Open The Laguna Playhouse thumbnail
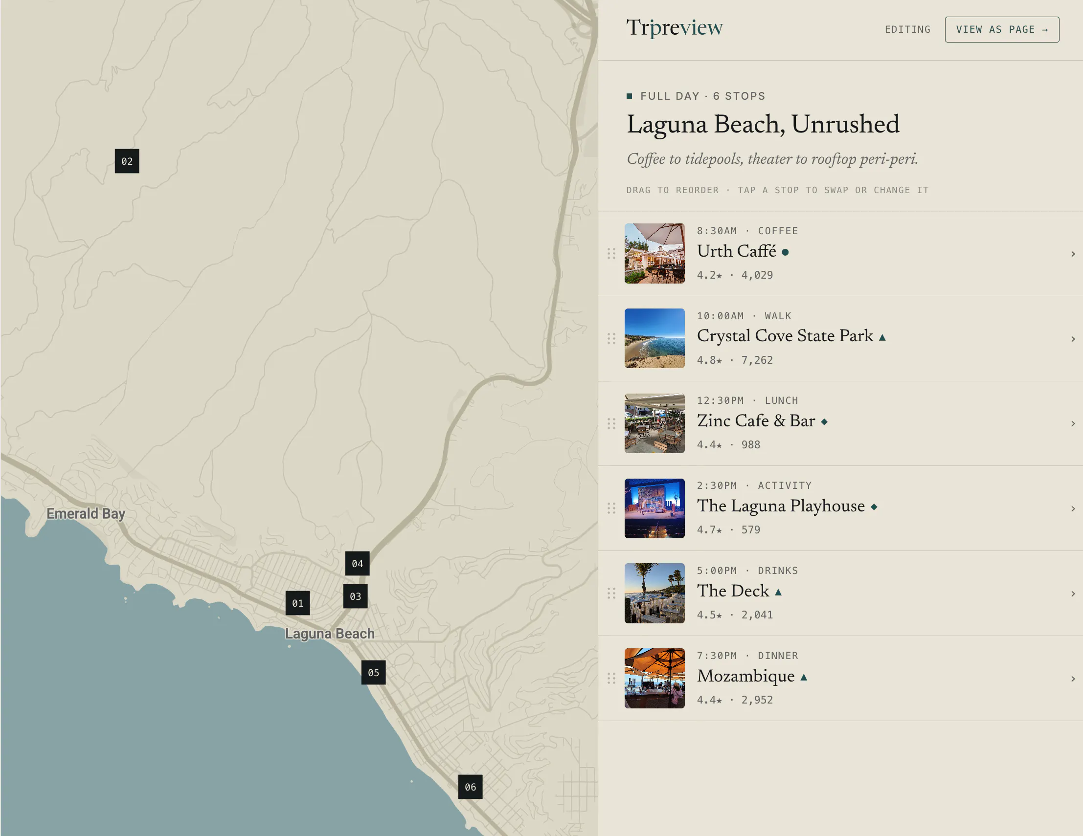 click(x=654, y=508)
